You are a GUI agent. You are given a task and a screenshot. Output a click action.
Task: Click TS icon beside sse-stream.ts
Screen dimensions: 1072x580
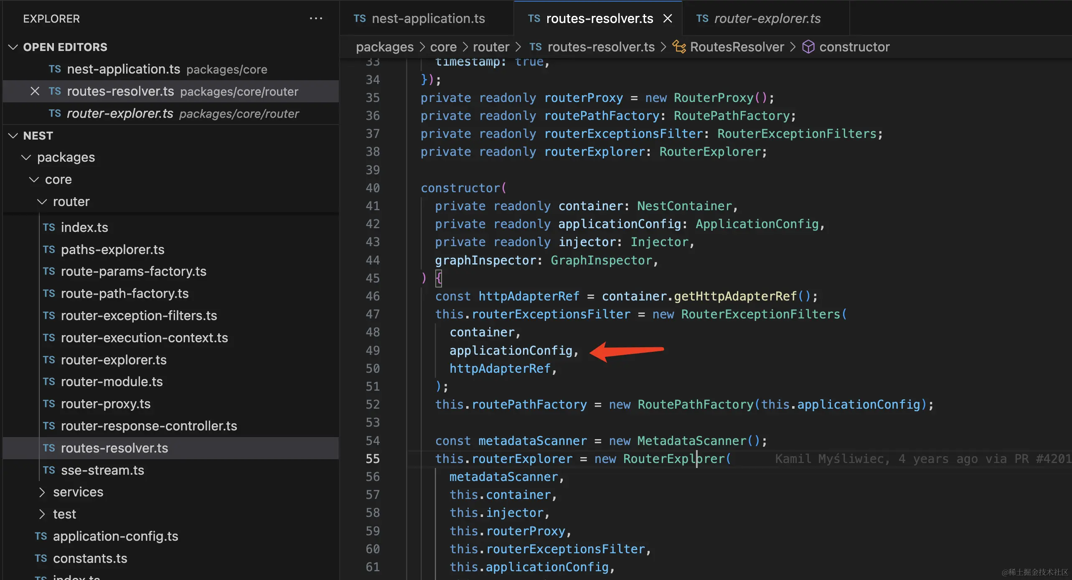[49, 470]
